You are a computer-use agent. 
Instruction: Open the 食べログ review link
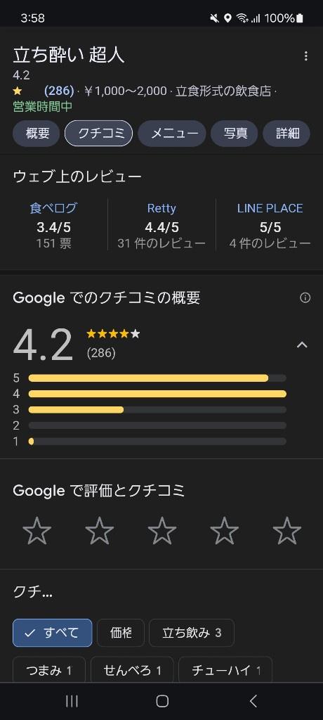click(53, 208)
